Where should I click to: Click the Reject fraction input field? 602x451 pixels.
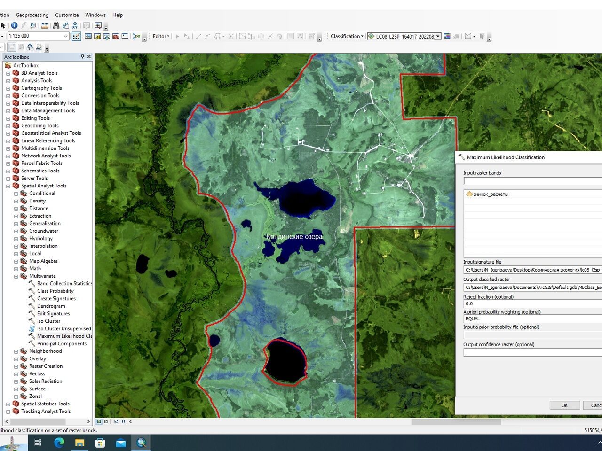pyautogui.click(x=532, y=303)
